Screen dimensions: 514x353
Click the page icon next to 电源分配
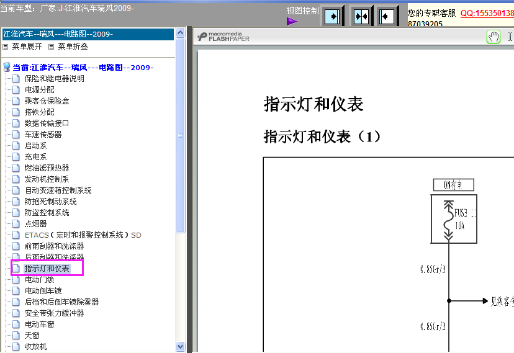pos(16,90)
